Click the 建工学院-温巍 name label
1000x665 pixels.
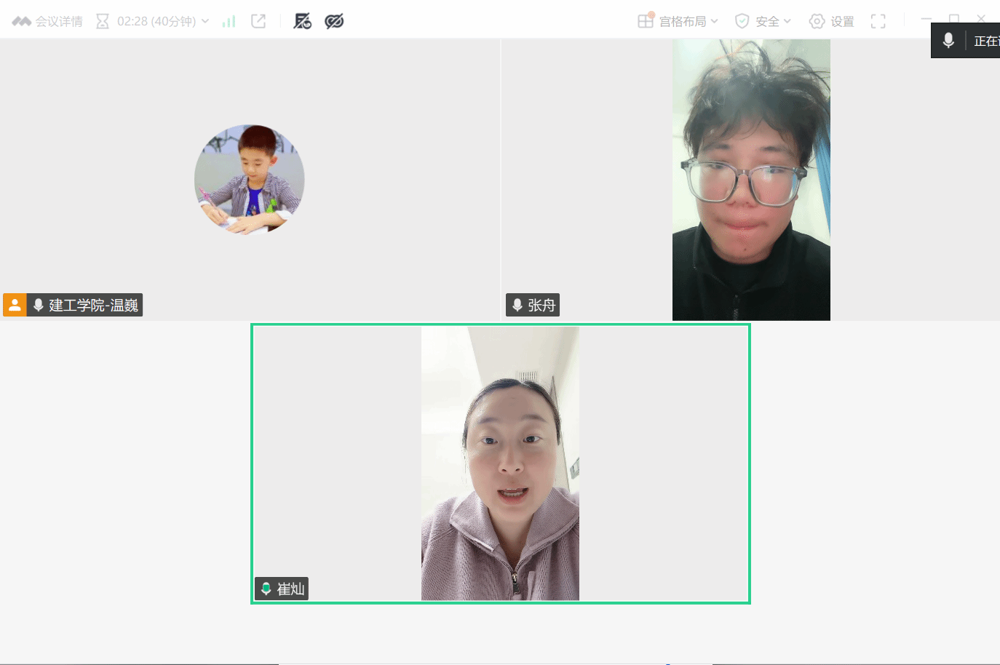(x=93, y=305)
